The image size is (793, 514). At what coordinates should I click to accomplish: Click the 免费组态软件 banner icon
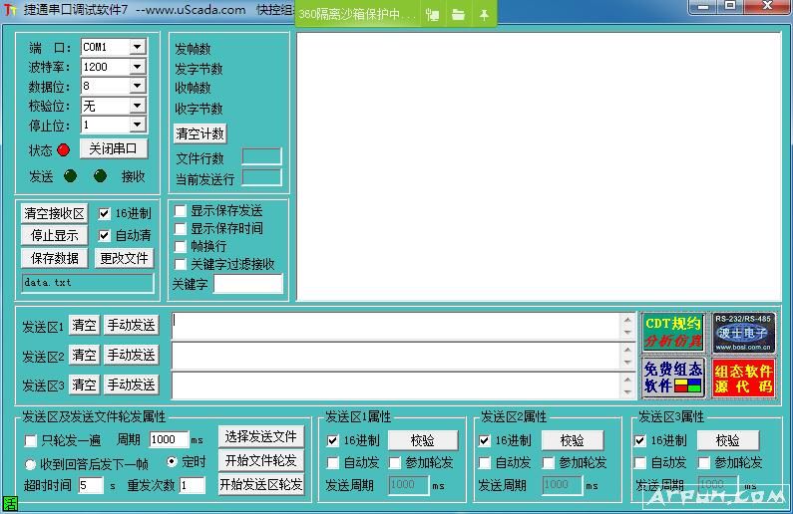tap(673, 378)
